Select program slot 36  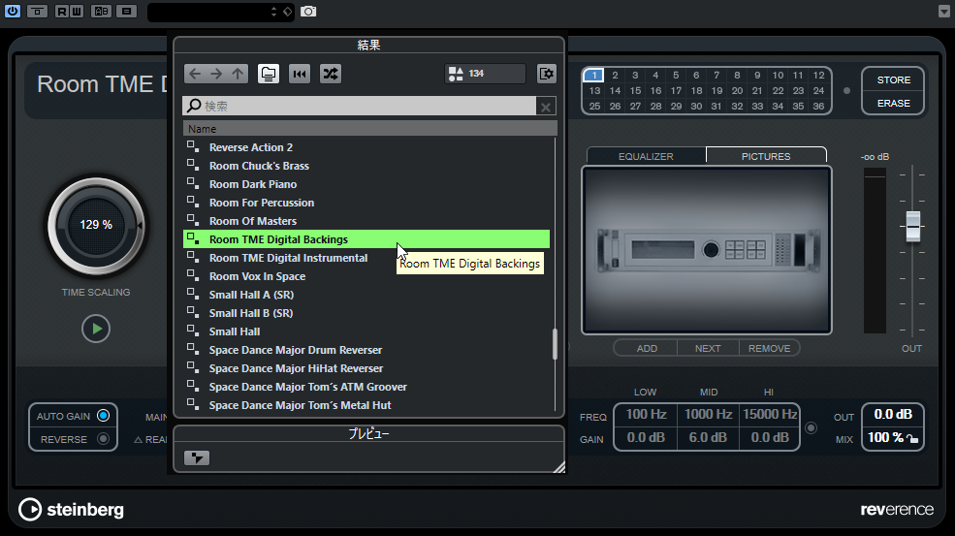click(818, 106)
